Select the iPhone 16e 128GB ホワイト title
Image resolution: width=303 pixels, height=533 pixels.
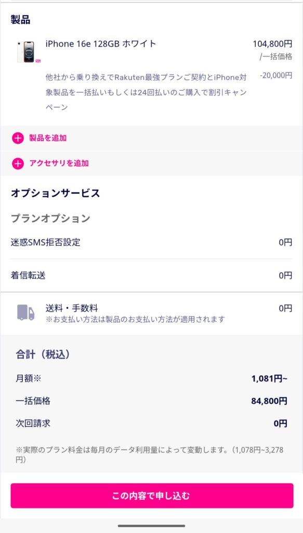pyautogui.click(x=101, y=44)
